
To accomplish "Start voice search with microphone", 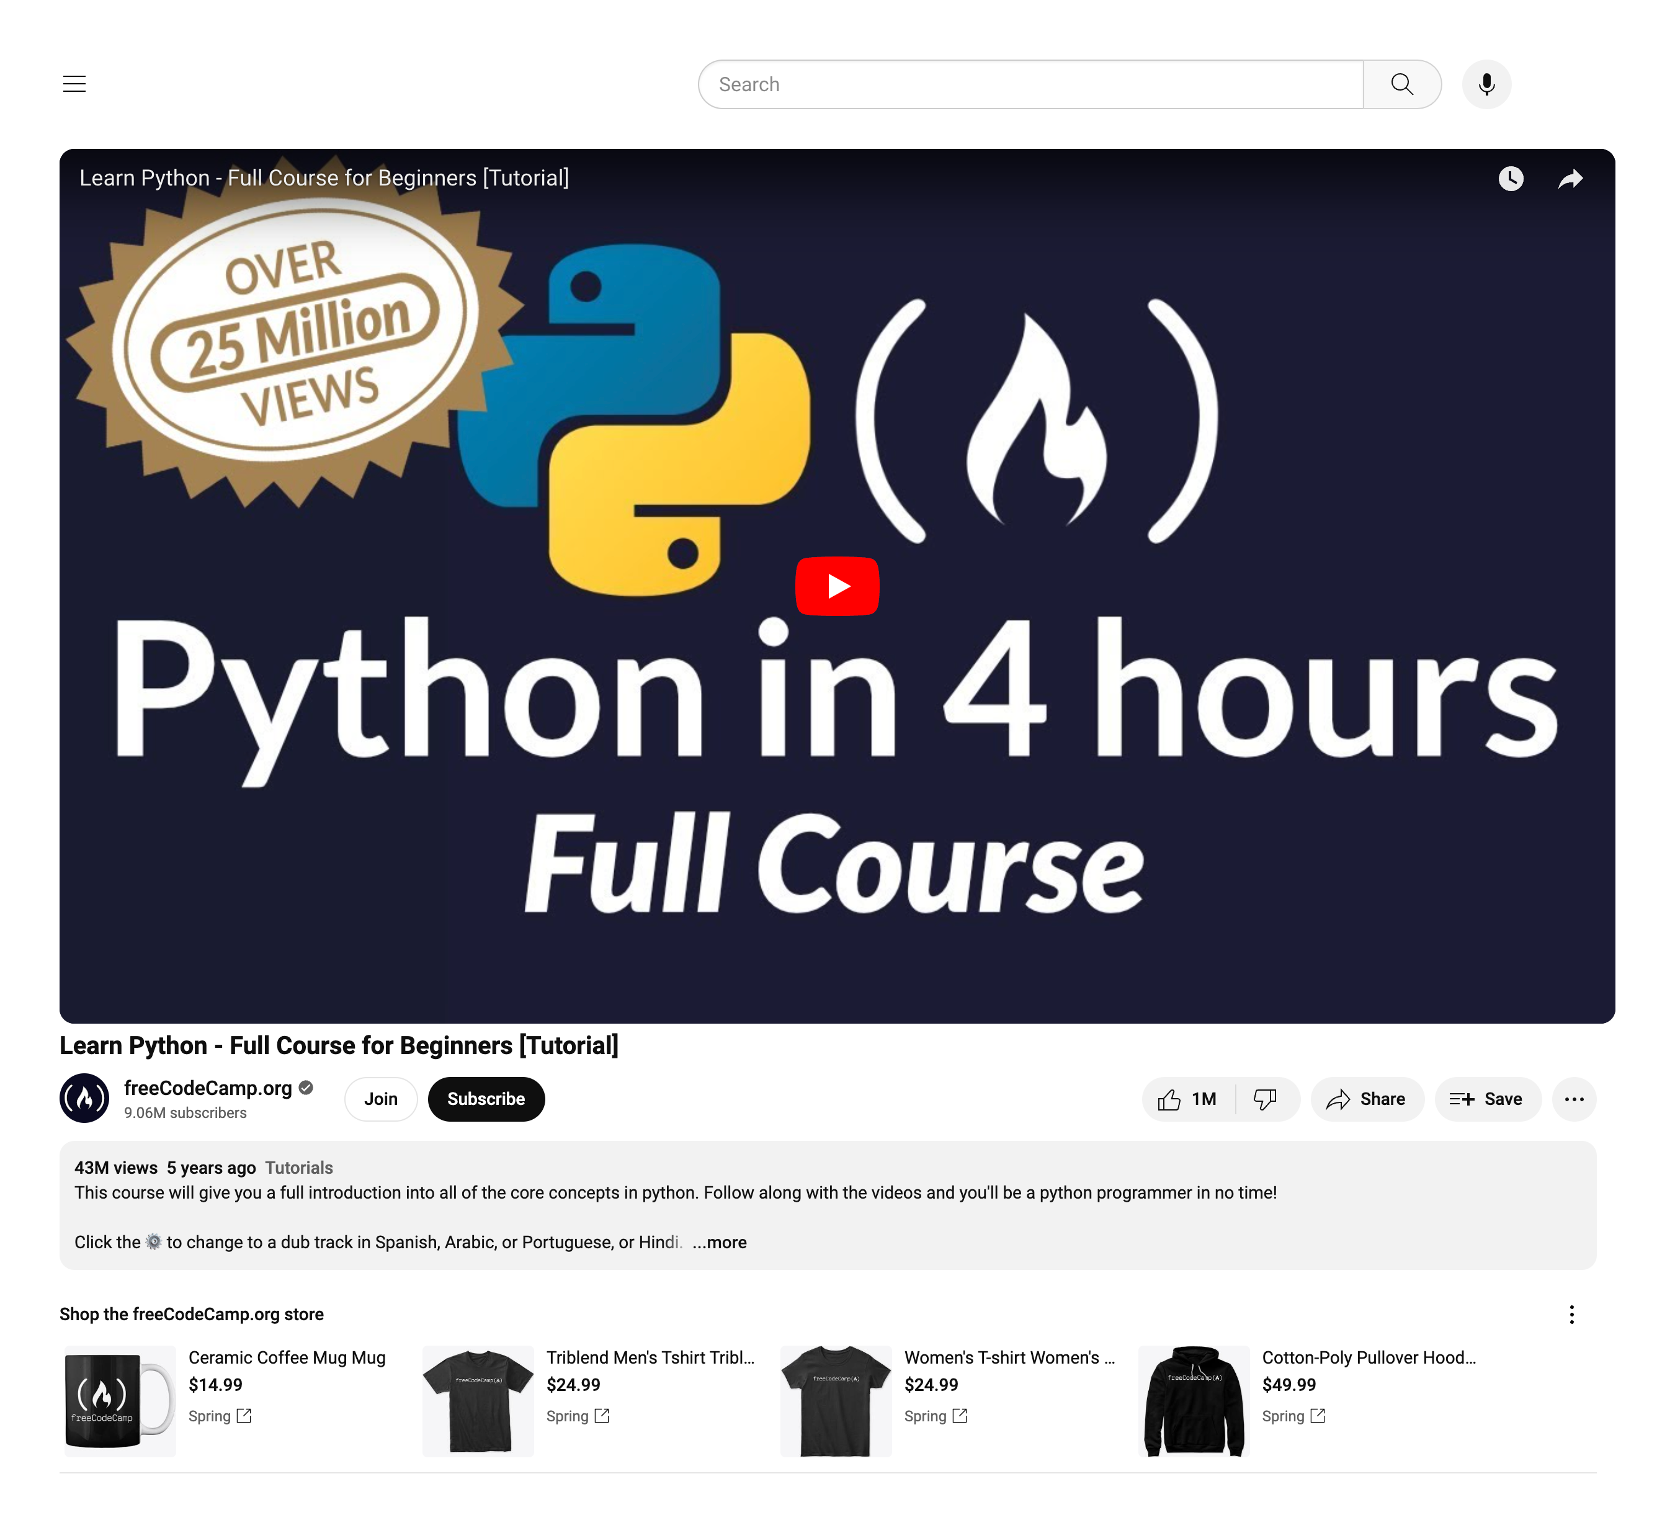I will tap(1486, 84).
